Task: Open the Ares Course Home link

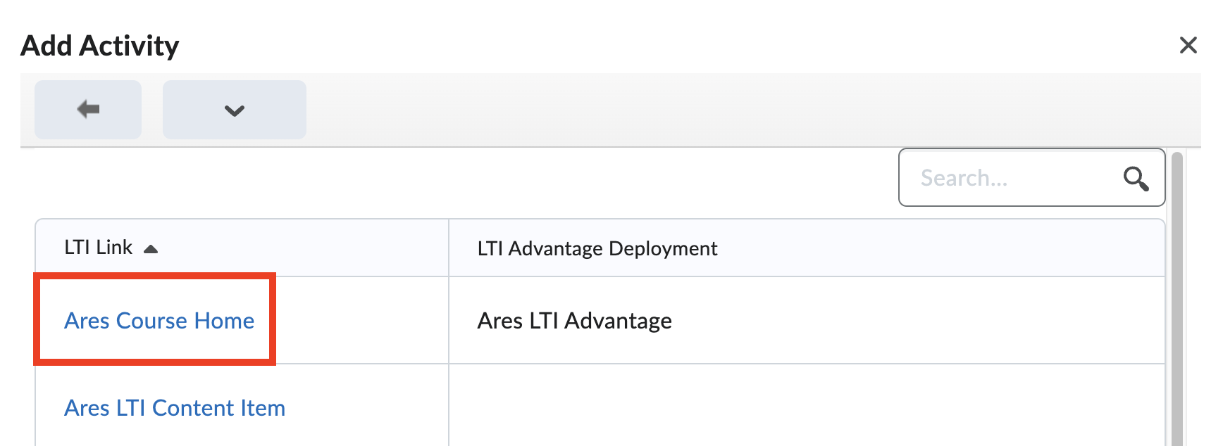Action: point(159,321)
